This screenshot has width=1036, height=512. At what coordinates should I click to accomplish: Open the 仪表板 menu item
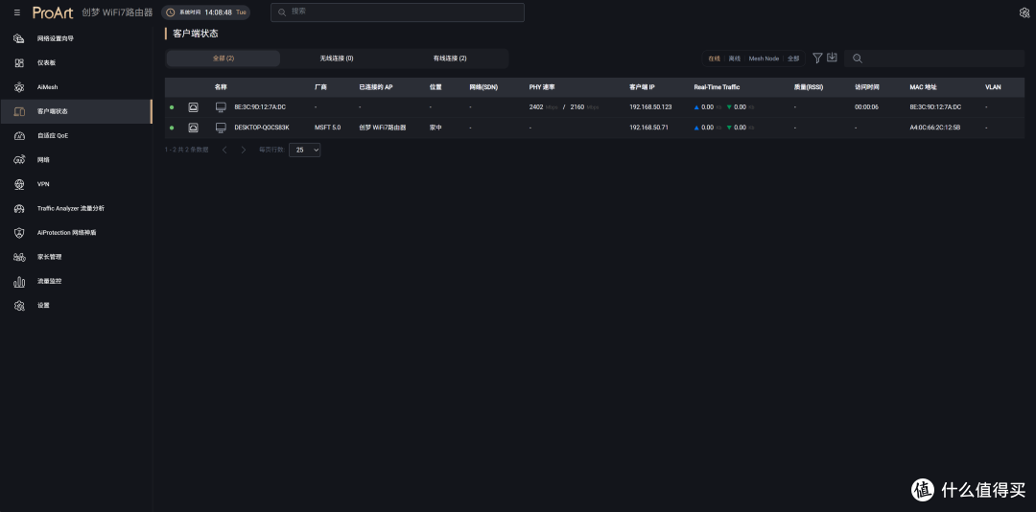click(x=76, y=62)
